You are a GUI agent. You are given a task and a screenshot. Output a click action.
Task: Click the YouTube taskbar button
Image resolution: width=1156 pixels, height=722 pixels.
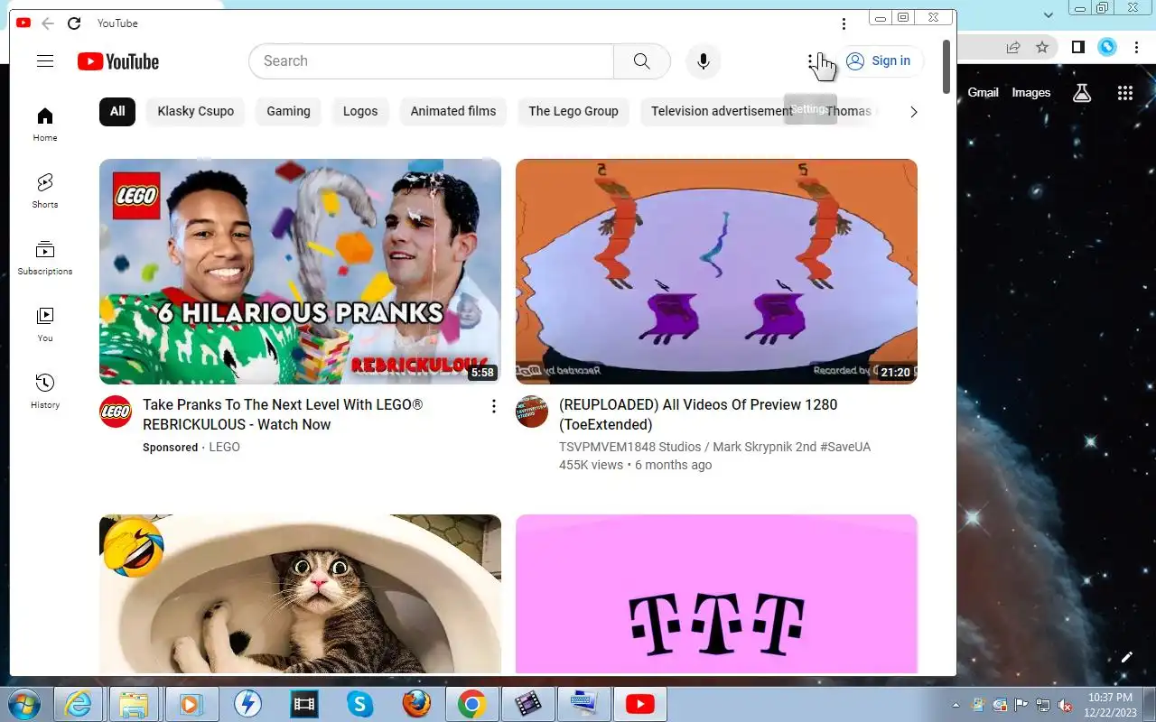[640, 704]
